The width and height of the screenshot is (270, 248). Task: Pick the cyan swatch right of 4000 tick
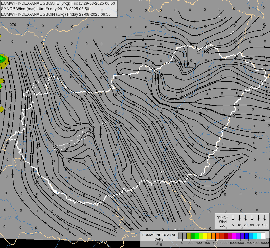coord(255,236)
